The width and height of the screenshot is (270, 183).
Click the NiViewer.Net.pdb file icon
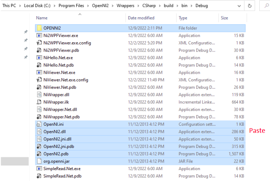[39, 87]
